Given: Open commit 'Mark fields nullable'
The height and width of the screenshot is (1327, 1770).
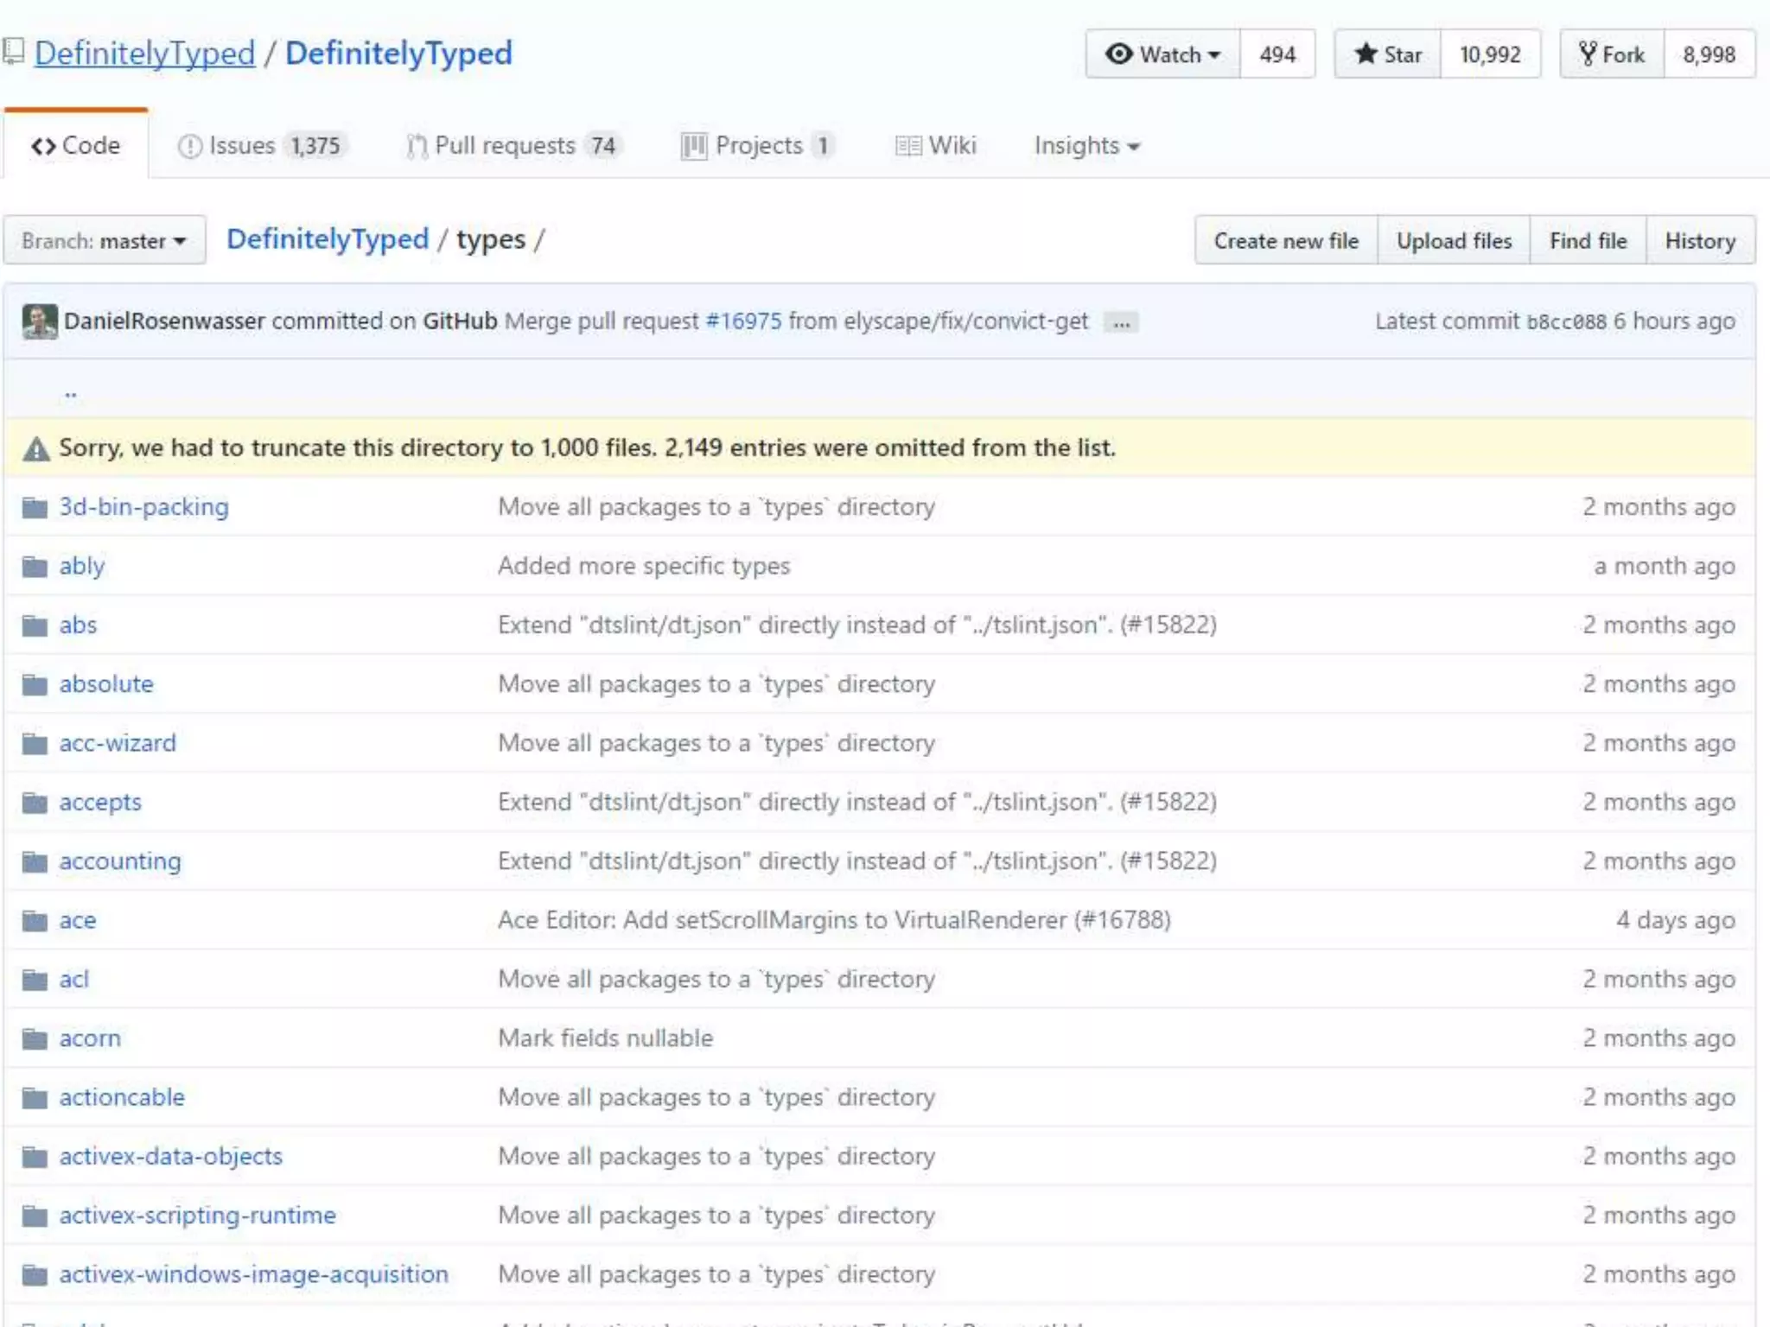Looking at the screenshot, I should (x=605, y=1038).
